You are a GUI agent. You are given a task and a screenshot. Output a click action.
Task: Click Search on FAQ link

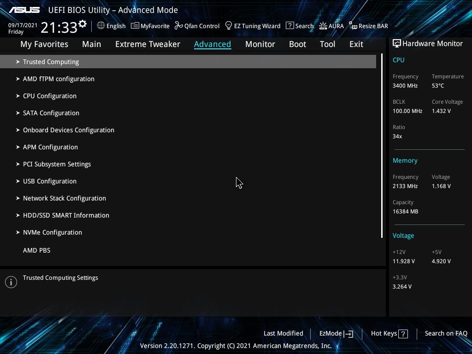(x=446, y=334)
